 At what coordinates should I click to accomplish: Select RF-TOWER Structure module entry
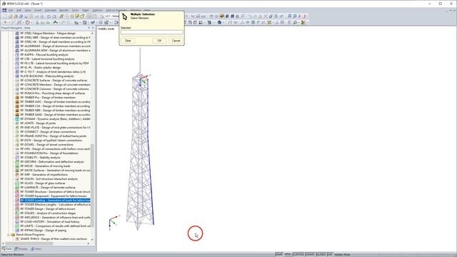55,192
